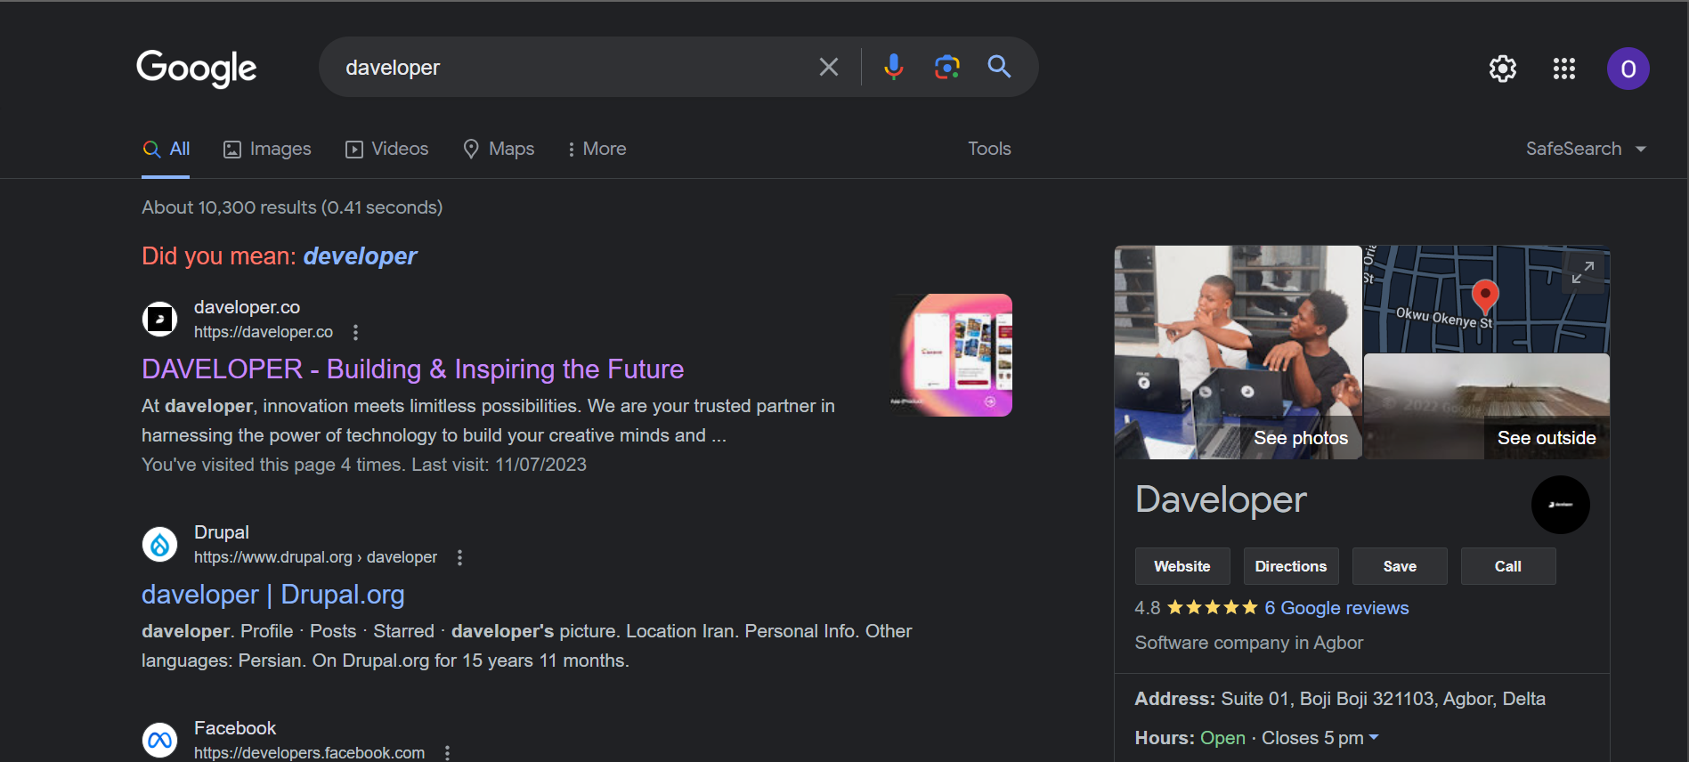Screen dimensions: 1689x762
Task: Switch to the Images tab
Action: coord(267,149)
